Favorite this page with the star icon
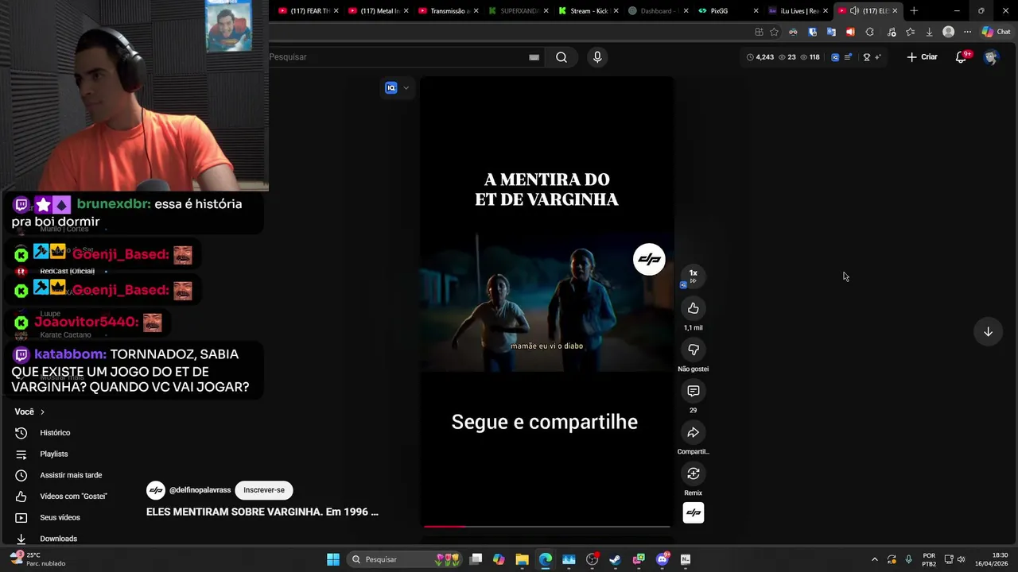The height and width of the screenshot is (572, 1018). coord(774,32)
